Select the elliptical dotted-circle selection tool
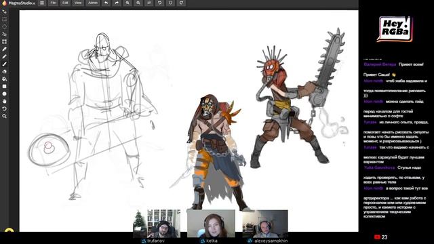This screenshot has width=434, height=244. coord(4,27)
